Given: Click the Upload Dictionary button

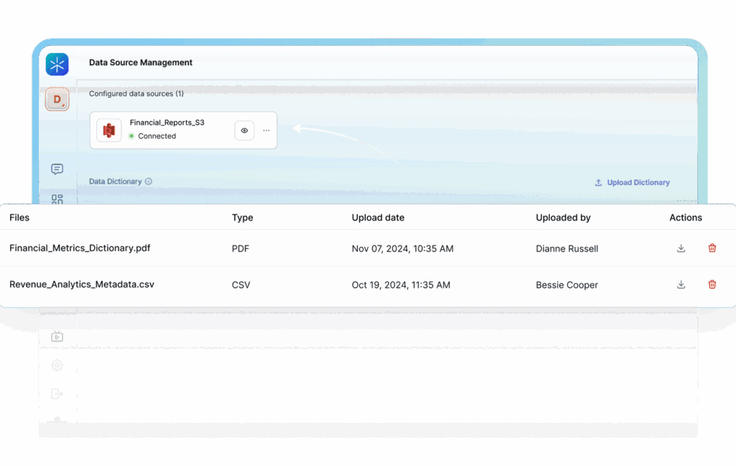Looking at the screenshot, I should 632,182.
